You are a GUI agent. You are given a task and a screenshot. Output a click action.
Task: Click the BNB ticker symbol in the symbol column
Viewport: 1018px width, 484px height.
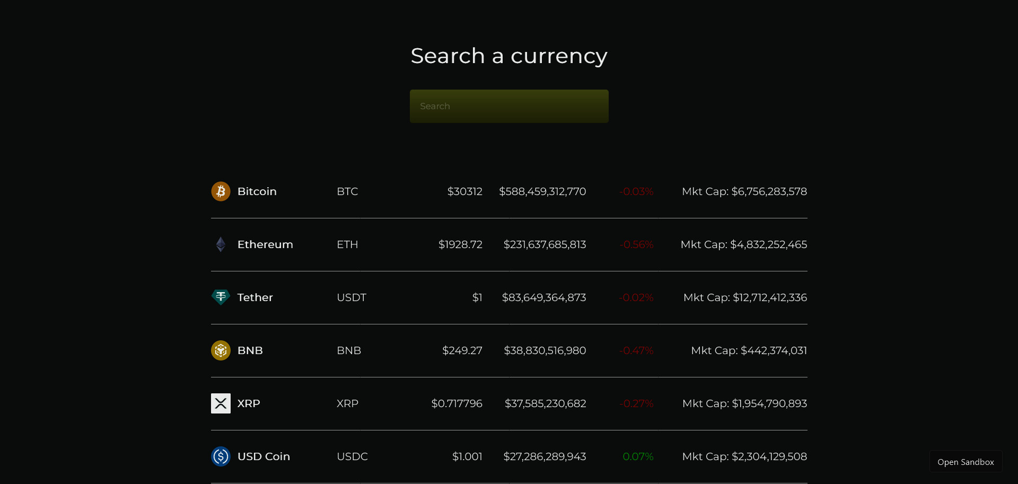(x=349, y=350)
